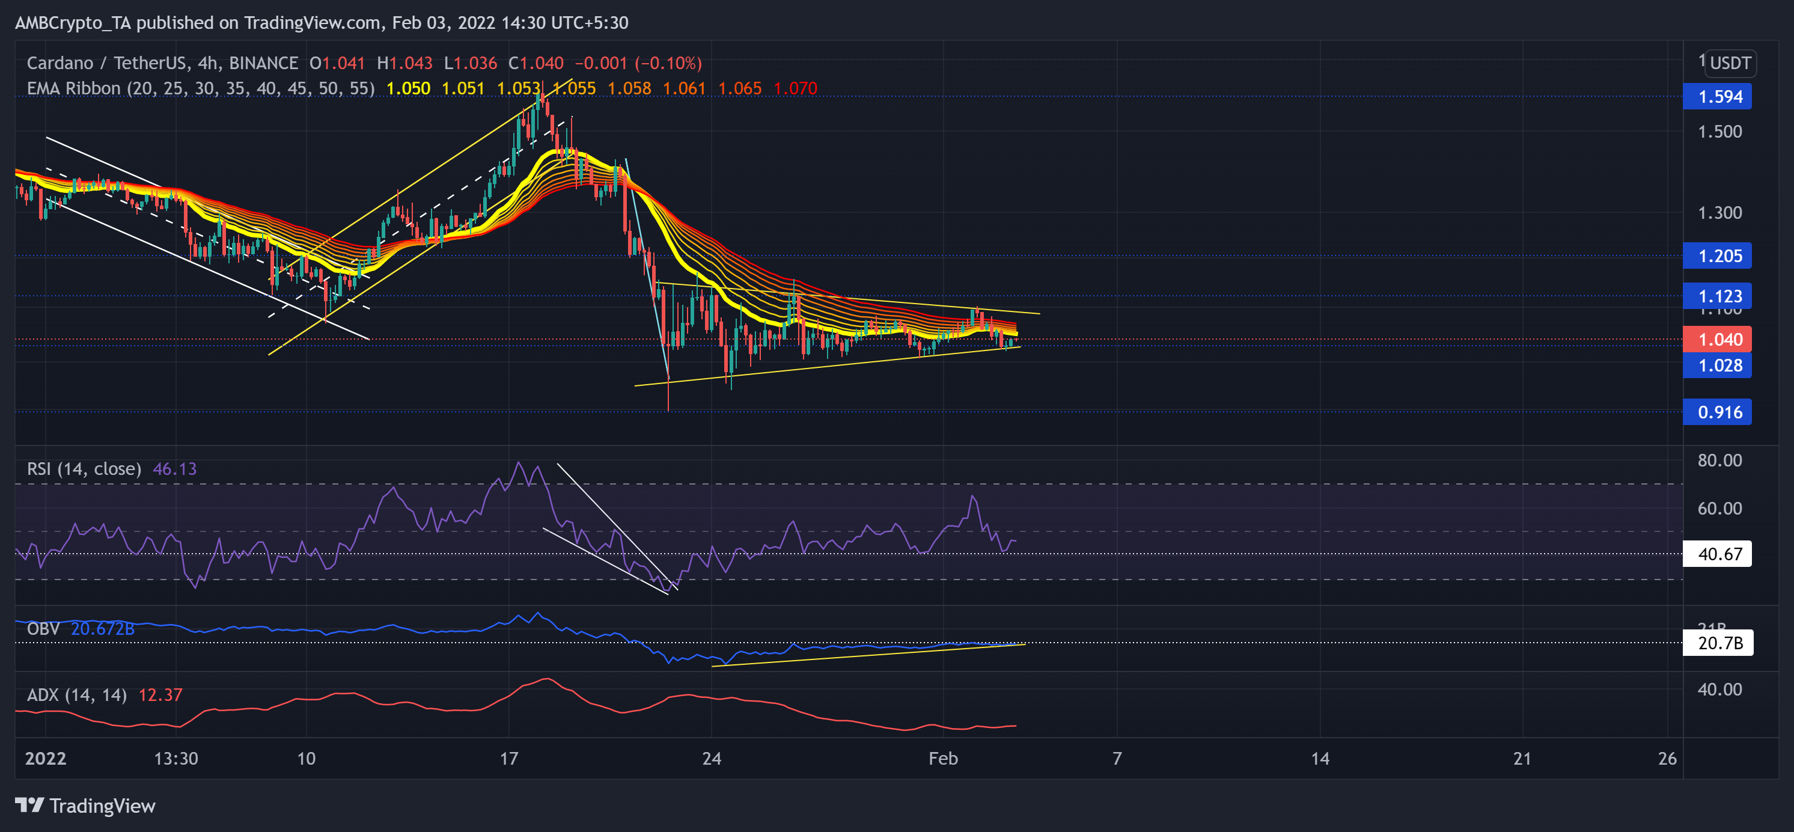Click the 13:30 label on time axis
The height and width of the screenshot is (832, 1794).
[x=176, y=758]
